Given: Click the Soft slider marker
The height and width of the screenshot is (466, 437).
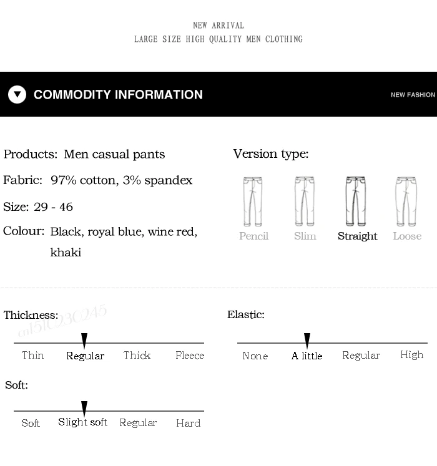Looking at the screenshot, I should 84,409.
